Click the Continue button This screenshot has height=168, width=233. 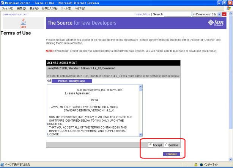point(171,154)
